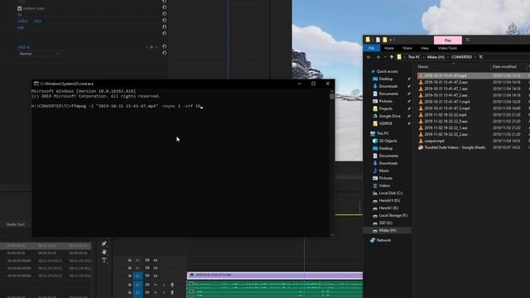
Task: Click Midas (H:) in address breadcrumb
Action: (436, 57)
